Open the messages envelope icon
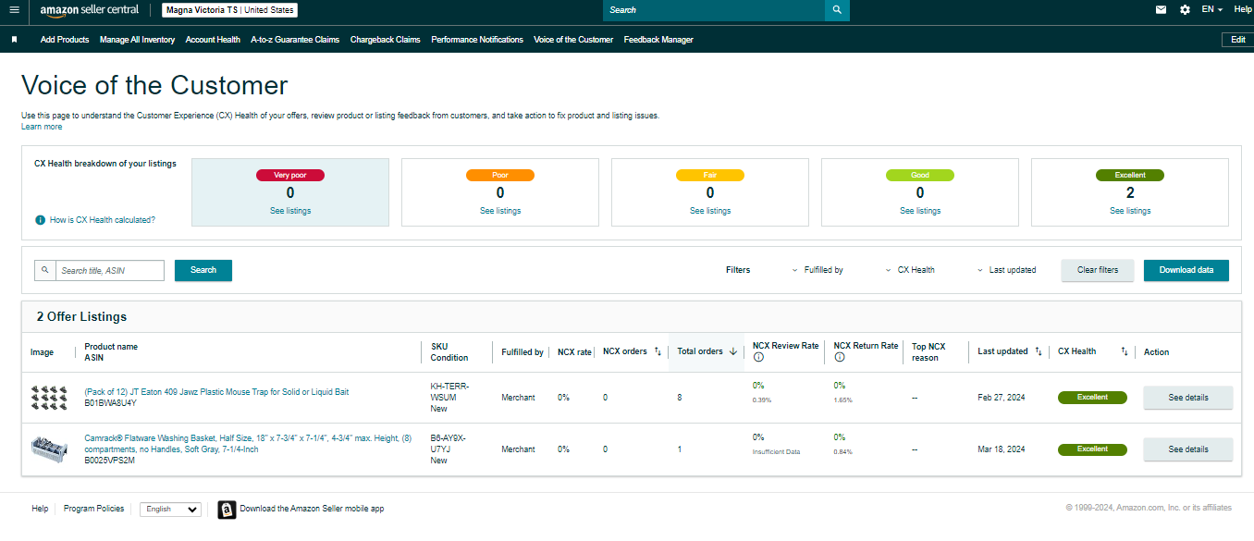 coord(1161,9)
